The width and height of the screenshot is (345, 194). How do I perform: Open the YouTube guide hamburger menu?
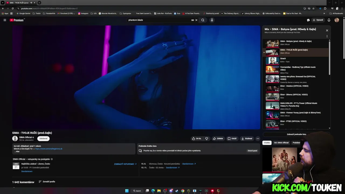click(x=5, y=20)
